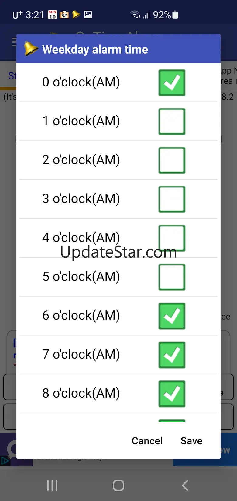
Task: Toggle the 4 o'clock(AM) checkbox
Action: pyautogui.click(x=172, y=238)
